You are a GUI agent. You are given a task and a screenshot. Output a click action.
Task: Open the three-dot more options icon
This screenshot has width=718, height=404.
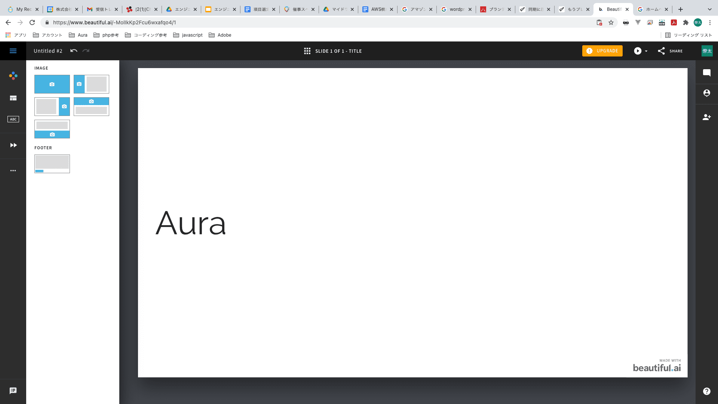click(x=13, y=171)
